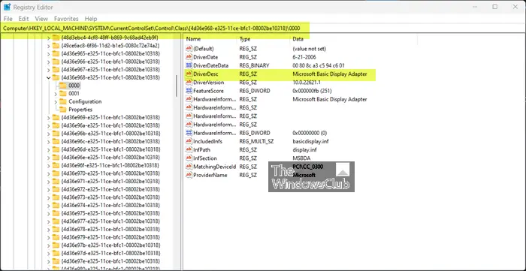
Task: Select the InfPath value icon
Action: click(189, 149)
